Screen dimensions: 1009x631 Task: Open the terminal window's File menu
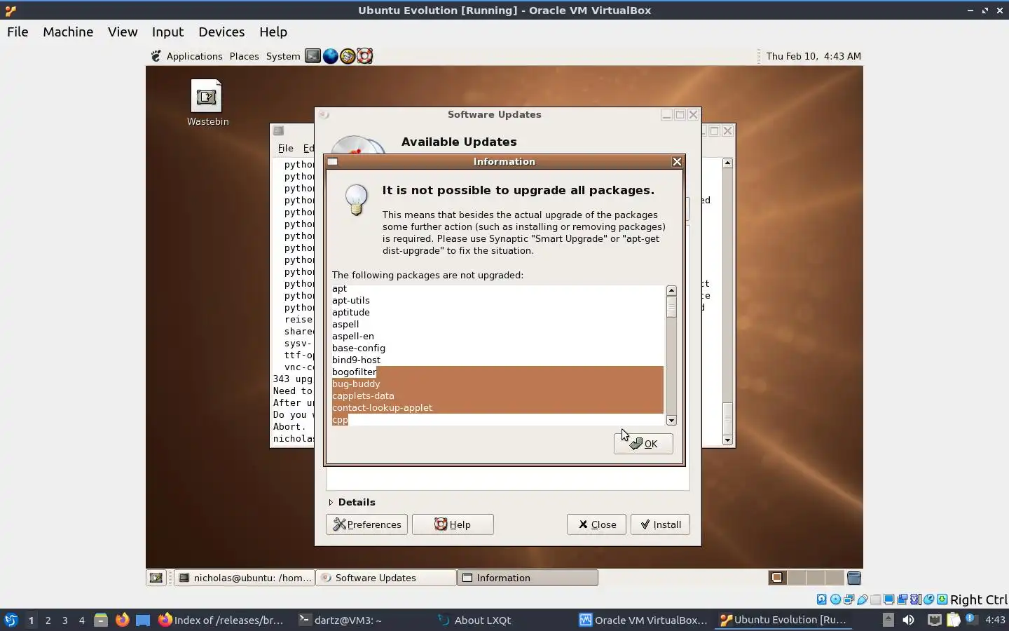pyautogui.click(x=285, y=148)
